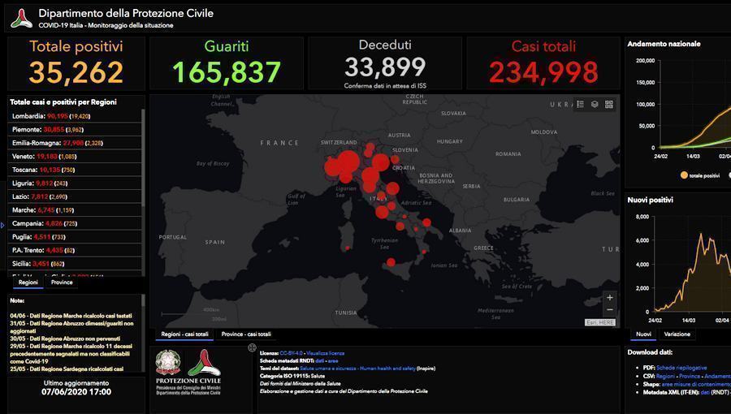
Task: Open the map legend list icon
Action: (580, 105)
